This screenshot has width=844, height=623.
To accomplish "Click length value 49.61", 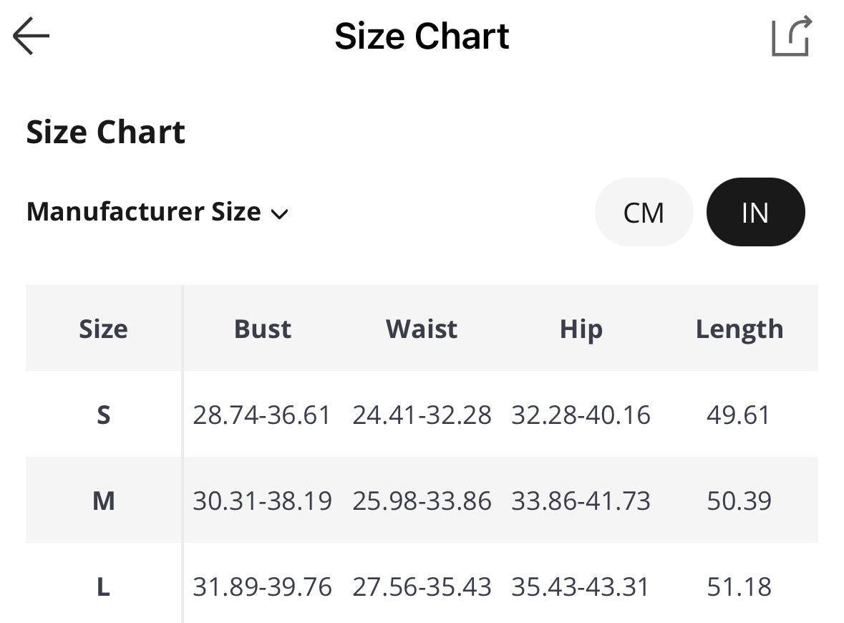I will point(739,415).
